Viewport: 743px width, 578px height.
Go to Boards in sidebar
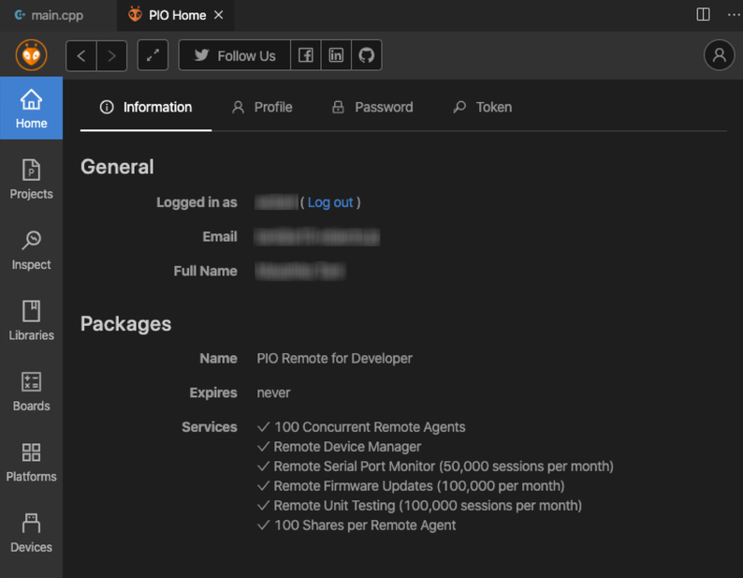[x=31, y=392]
